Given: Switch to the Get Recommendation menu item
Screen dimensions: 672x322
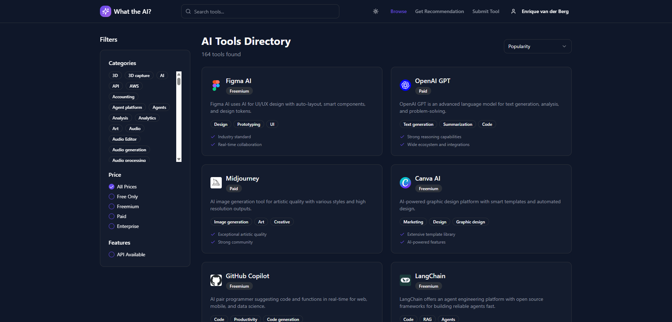Looking at the screenshot, I should [439, 11].
